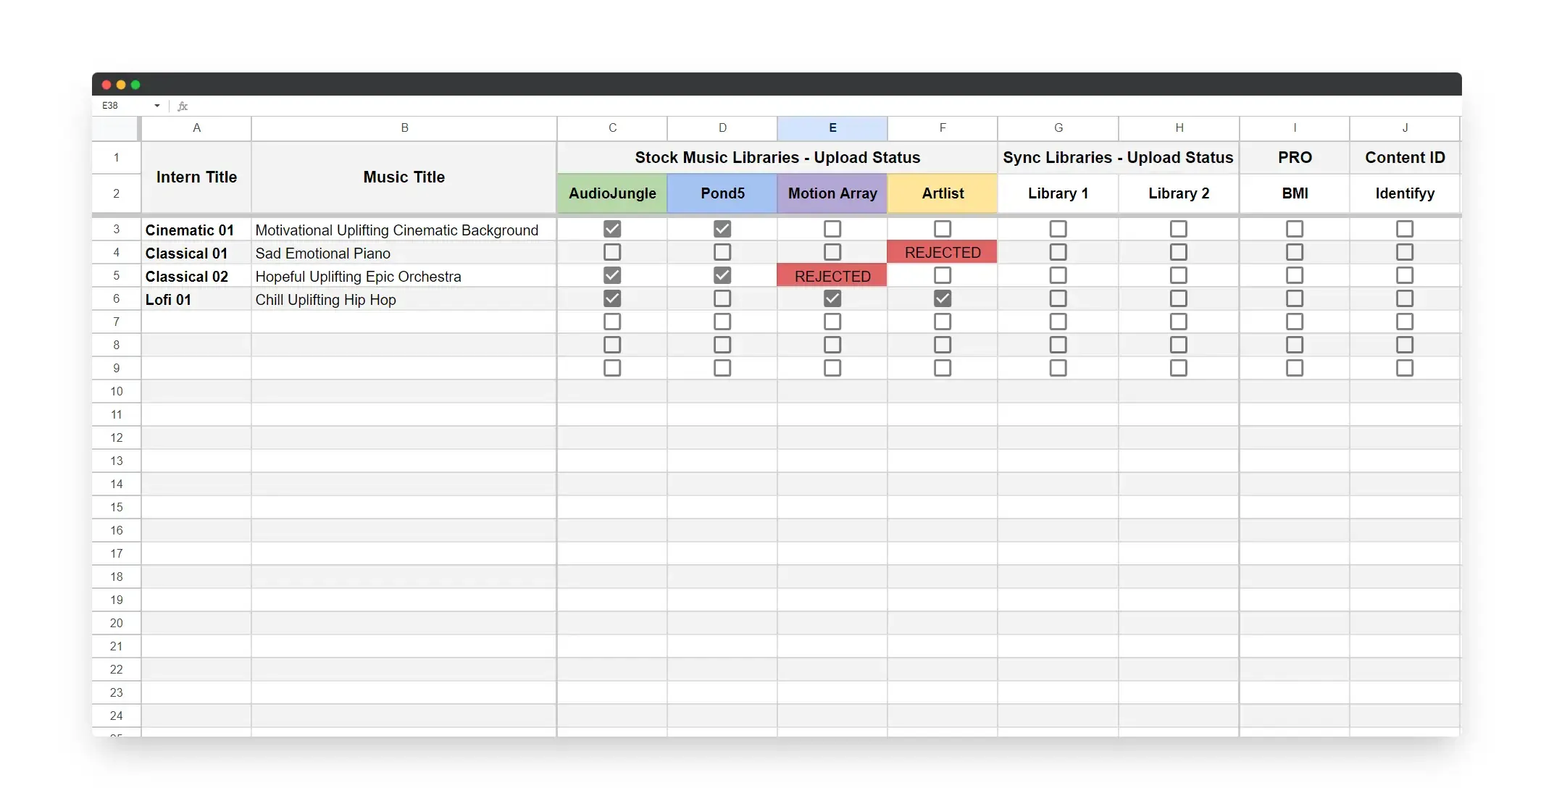Select the Cinematic 01 cell

tap(196, 230)
